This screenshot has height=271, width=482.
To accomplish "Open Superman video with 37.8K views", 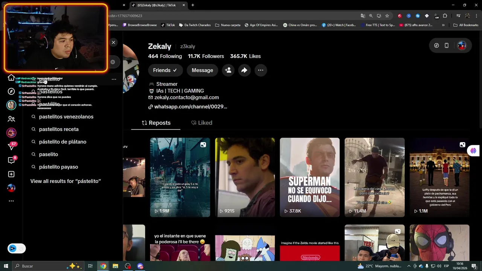I will pos(310,177).
